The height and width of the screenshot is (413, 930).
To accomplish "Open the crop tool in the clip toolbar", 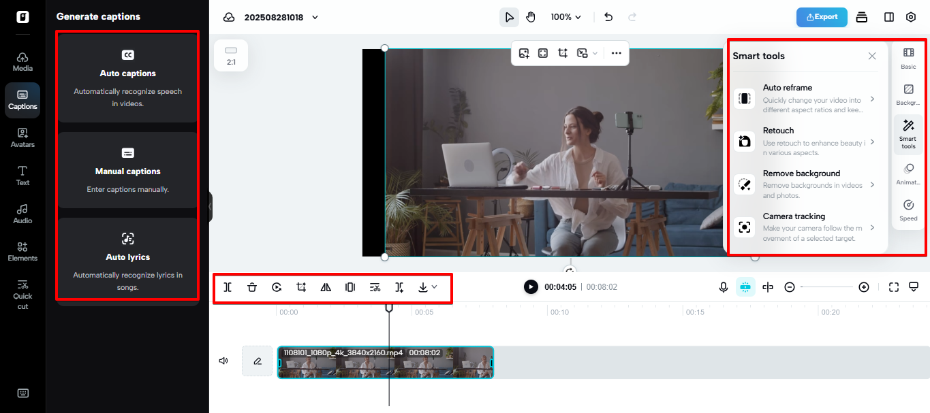I will click(300, 287).
